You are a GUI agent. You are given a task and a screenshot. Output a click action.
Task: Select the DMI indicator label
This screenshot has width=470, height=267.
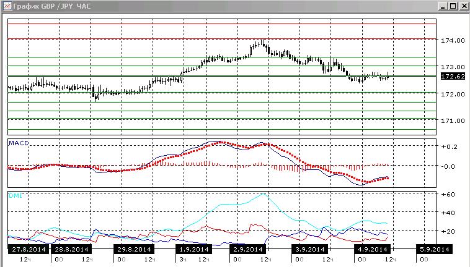(x=16, y=196)
